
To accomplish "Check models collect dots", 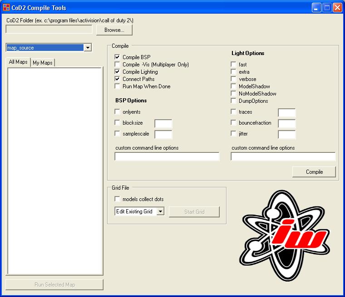I will coord(117,199).
